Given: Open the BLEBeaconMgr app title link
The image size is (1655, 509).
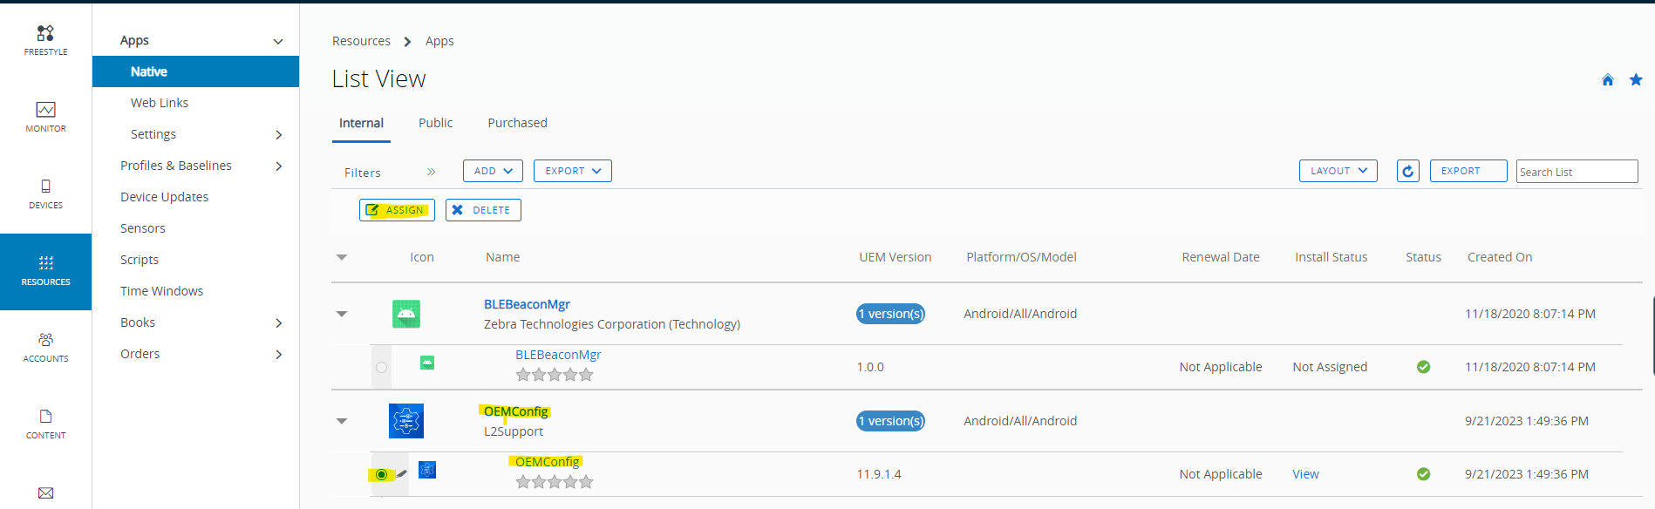Looking at the screenshot, I should (x=527, y=304).
